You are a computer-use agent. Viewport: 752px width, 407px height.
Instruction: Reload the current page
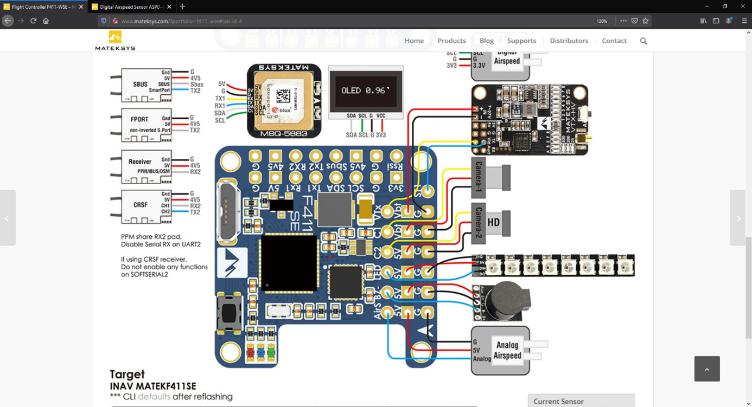[33, 21]
